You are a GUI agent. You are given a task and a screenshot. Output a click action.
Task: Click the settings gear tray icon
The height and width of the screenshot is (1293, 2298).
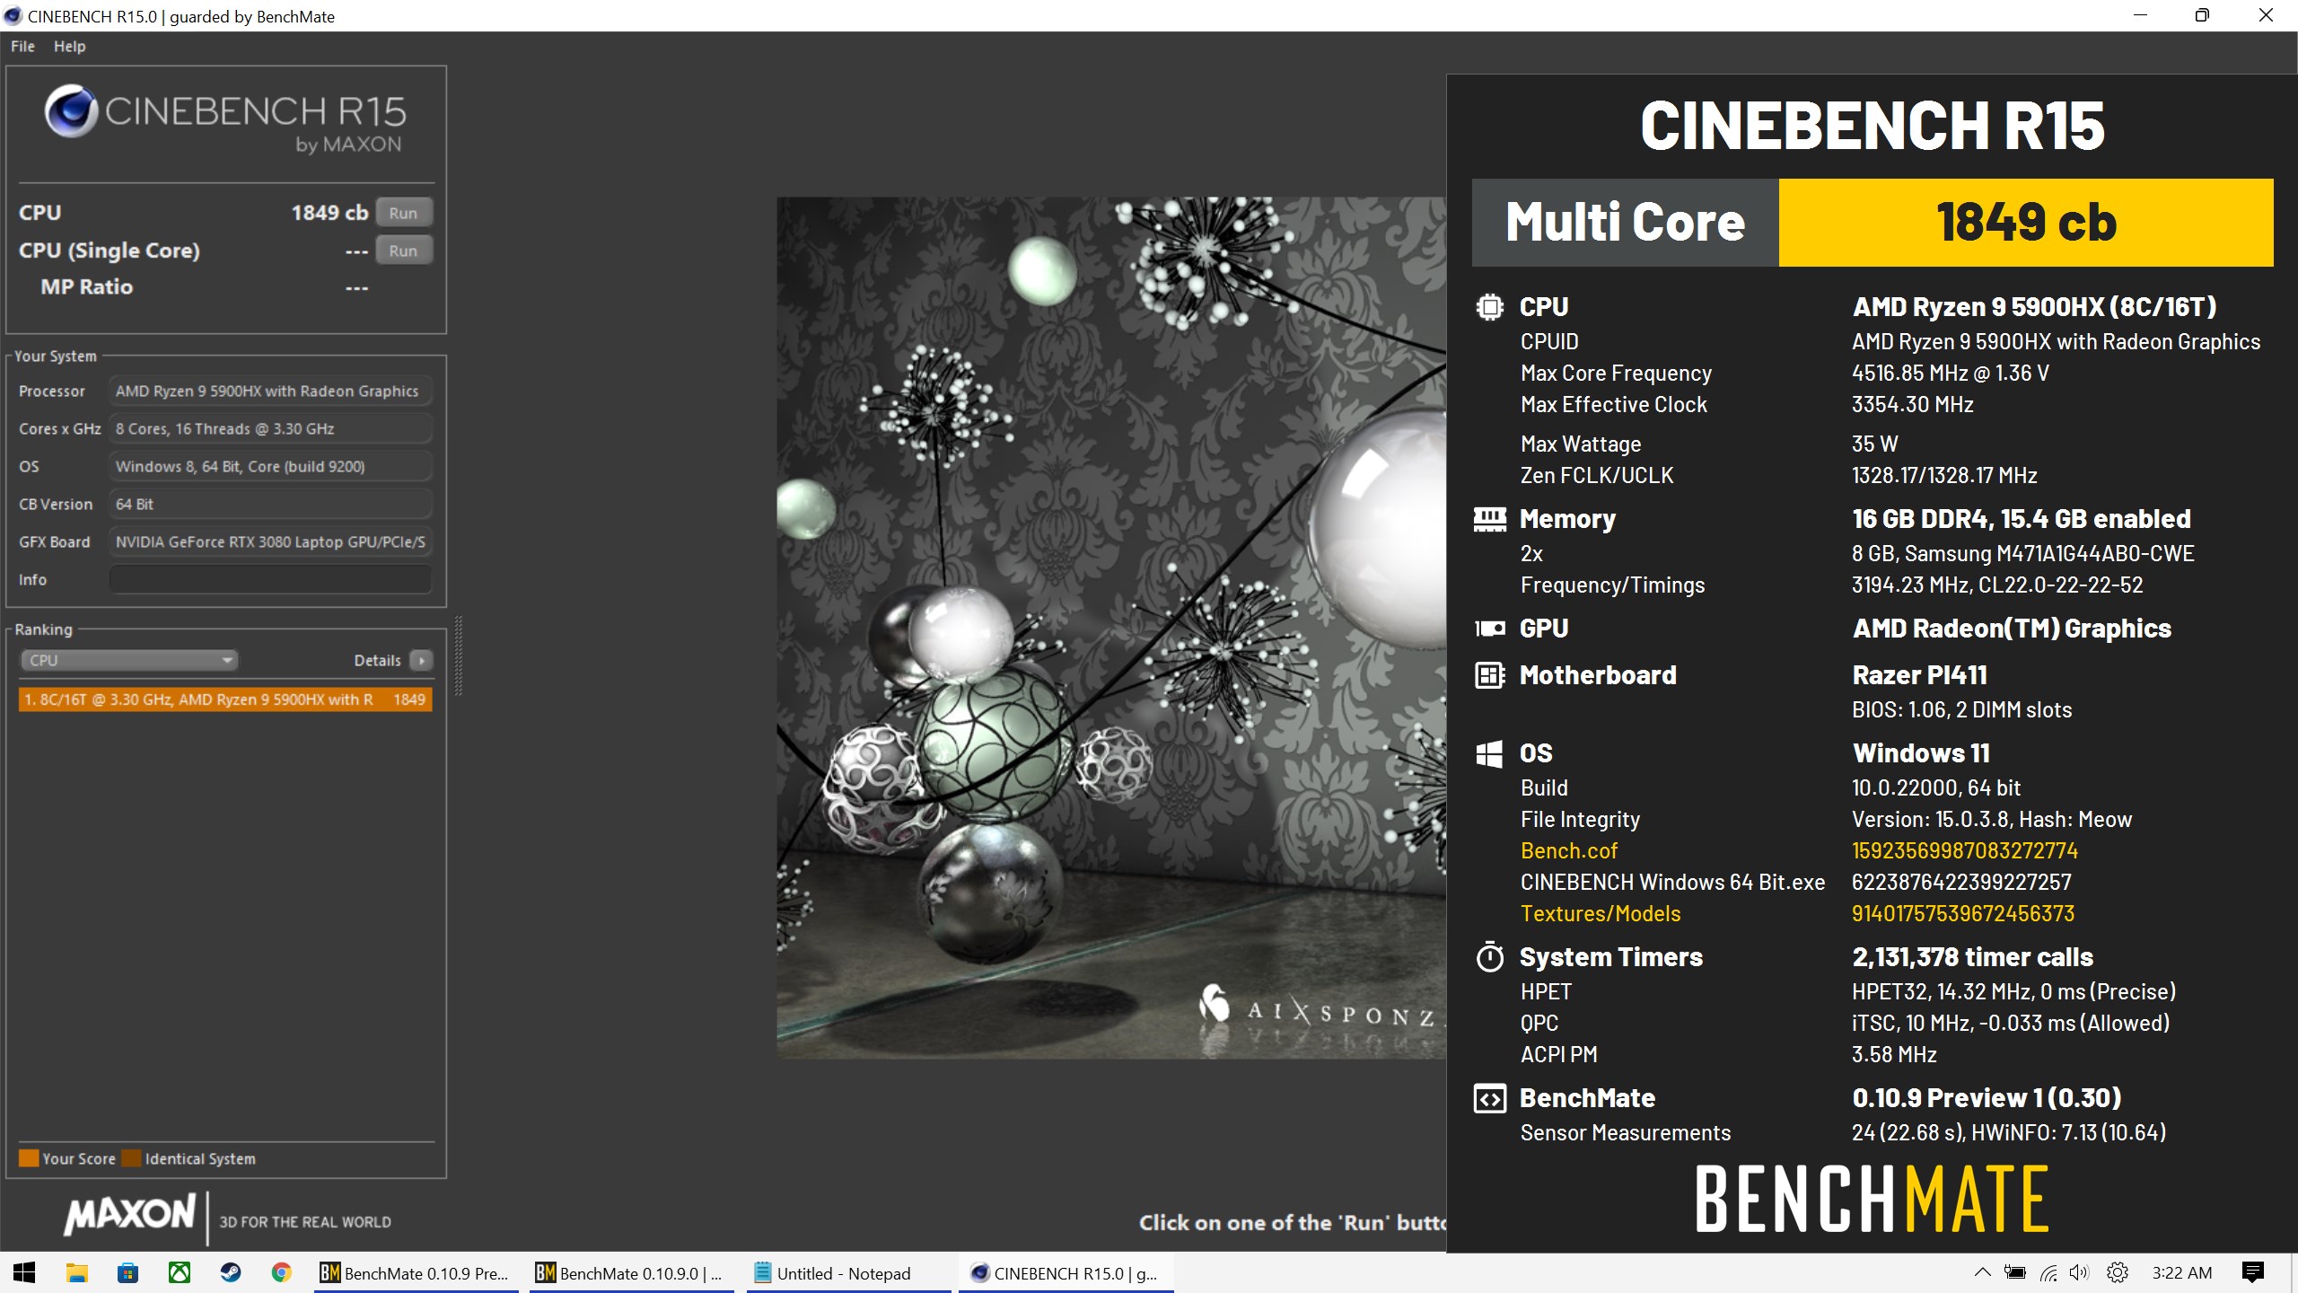(x=2118, y=1272)
